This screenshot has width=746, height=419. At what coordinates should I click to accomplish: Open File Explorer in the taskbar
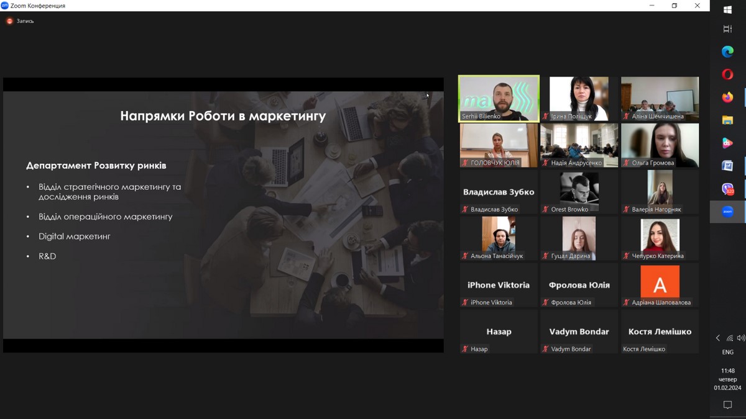point(727,120)
